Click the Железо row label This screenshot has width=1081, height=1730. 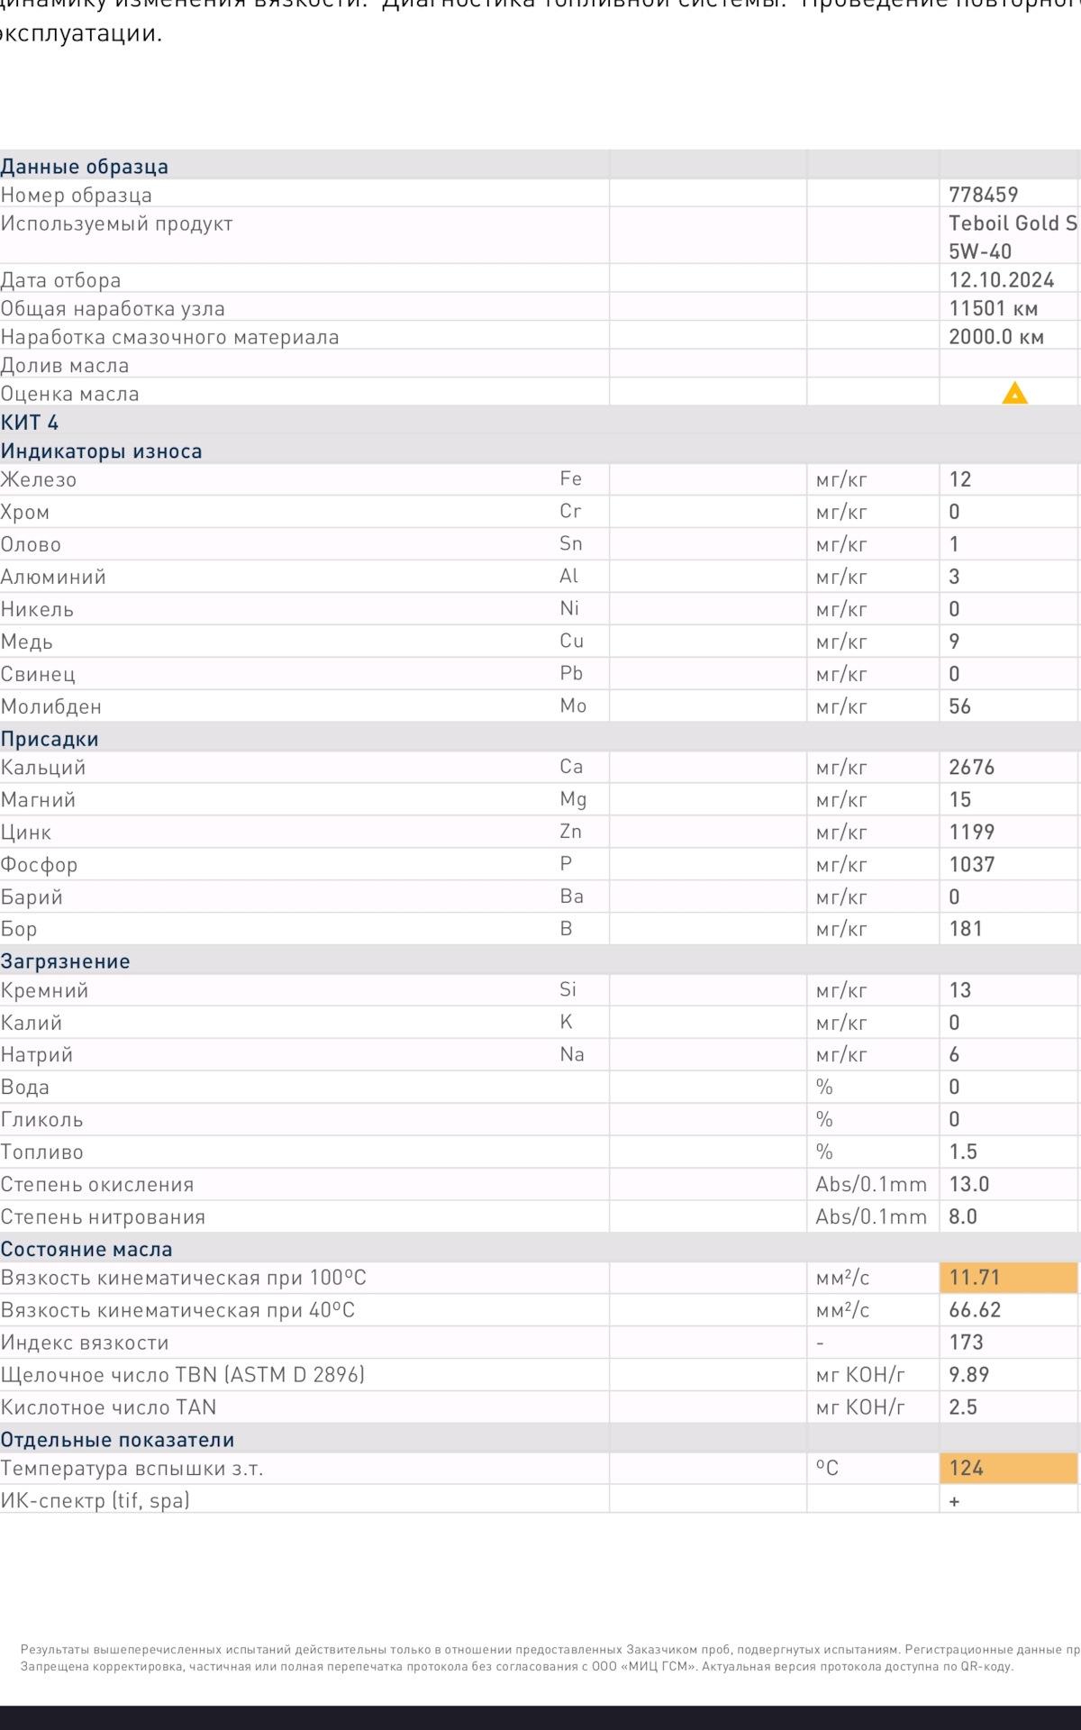[39, 480]
